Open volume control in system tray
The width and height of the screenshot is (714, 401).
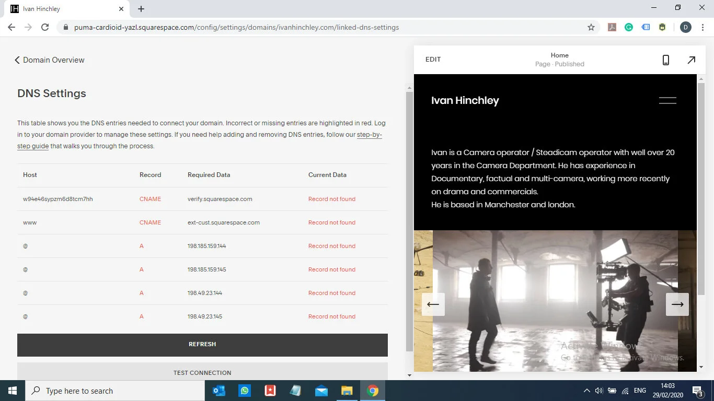599,391
